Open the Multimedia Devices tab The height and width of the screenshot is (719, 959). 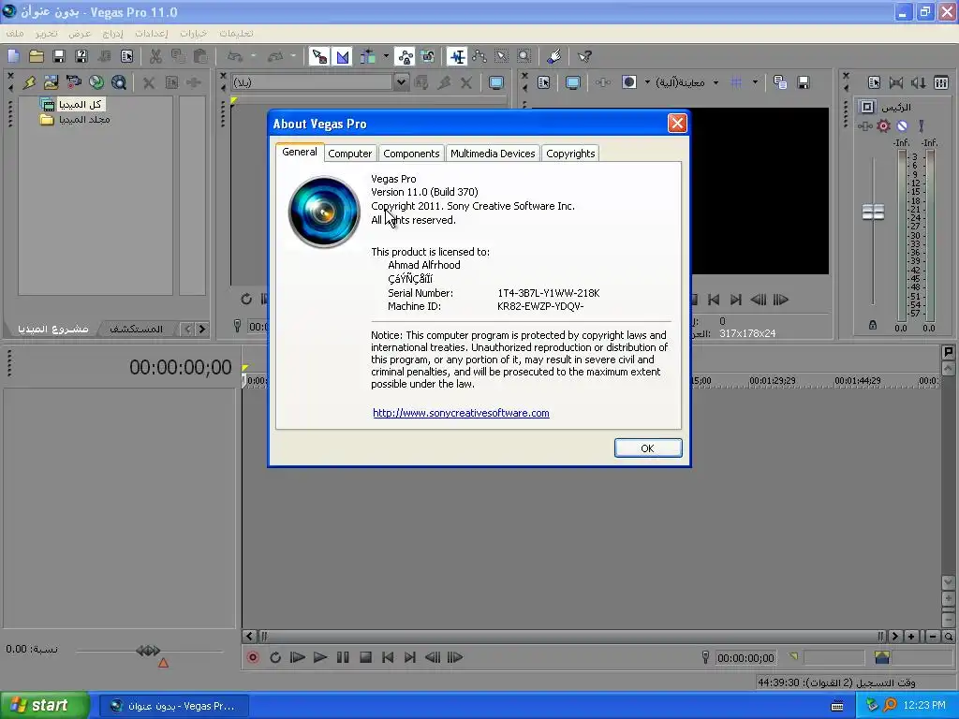point(493,154)
